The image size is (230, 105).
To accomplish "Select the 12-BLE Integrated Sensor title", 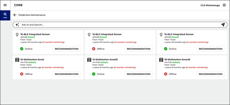I will (x=107, y=34).
